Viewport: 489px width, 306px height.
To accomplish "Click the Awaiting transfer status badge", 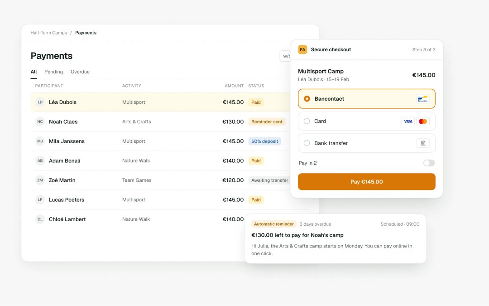I will (269, 180).
